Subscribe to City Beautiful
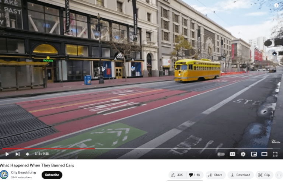Screen dimensions: 283x182 (52, 175)
